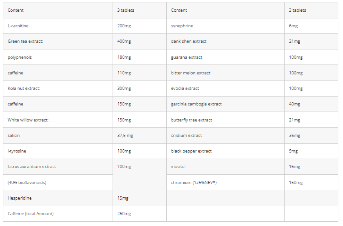The width and height of the screenshot is (343, 226).
Task: Click the salicin 37,5 mg value
Action: point(125,136)
